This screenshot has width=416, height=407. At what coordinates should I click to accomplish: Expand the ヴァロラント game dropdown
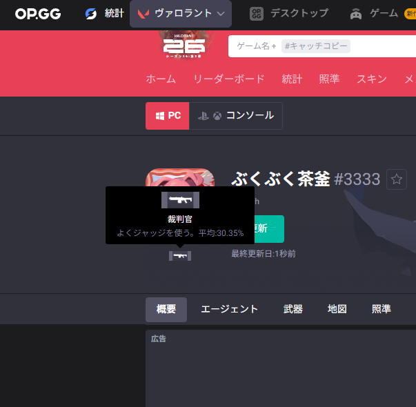click(181, 14)
